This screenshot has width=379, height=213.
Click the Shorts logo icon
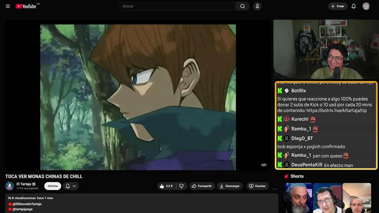[x=286, y=176]
